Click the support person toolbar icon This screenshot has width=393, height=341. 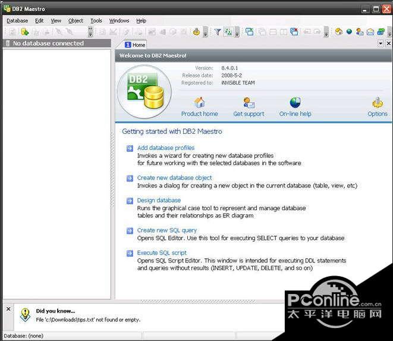[x=360, y=32]
